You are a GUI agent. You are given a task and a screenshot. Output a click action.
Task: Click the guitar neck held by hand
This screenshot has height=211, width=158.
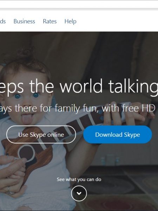tap(91, 119)
